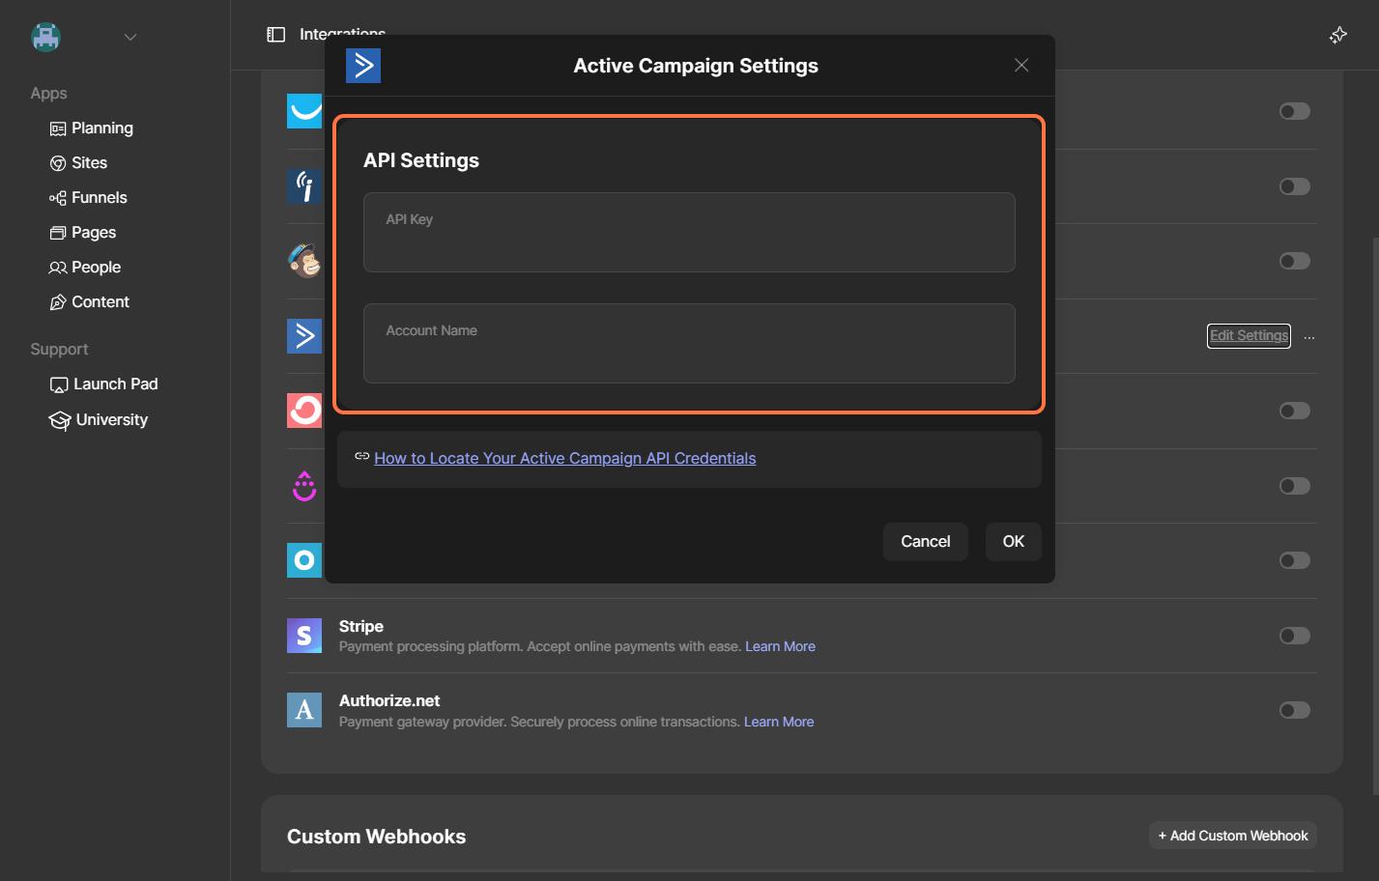Click Add Custom Webhook button
Image resolution: width=1379 pixels, height=881 pixels.
tap(1233, 836)
